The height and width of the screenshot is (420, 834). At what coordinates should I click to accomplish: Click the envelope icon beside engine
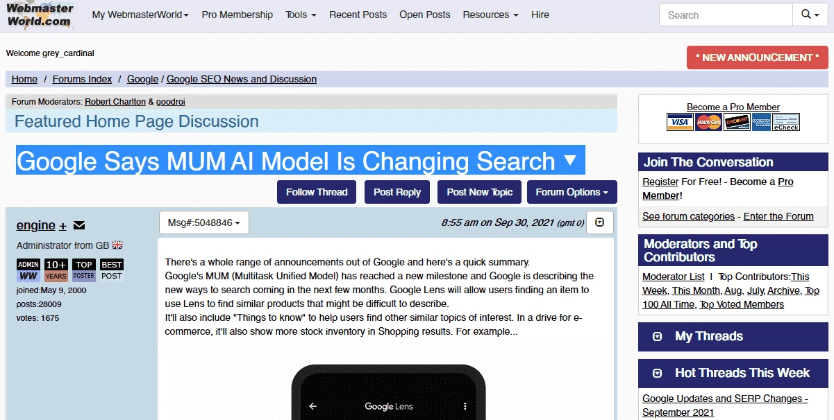click(x=79, y=225)
